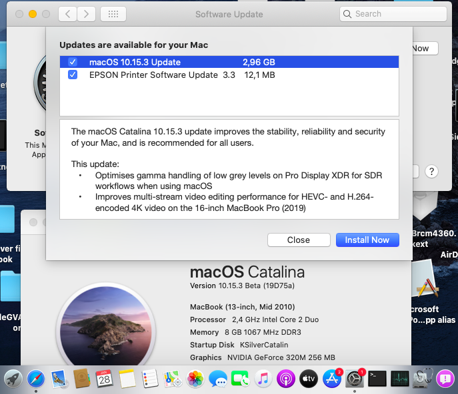Open App Store with 2 badge
This screenshot has height=394, width=458.
(x=332, y=379)
